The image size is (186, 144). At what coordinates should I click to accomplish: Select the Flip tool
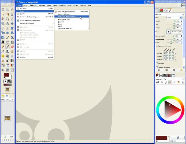point(3,37)
